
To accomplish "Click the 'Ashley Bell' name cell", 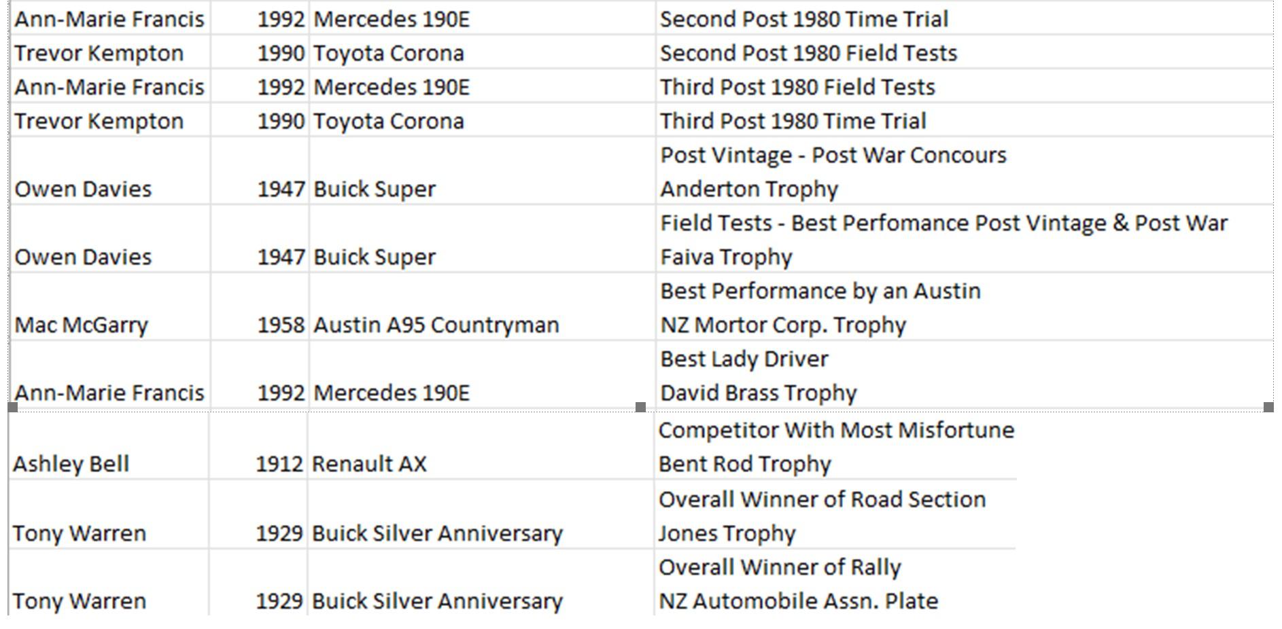I will (x=71, y=464).
